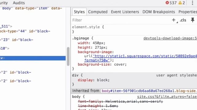The image size is (197, 110).
Task: Click the yellow warning count icon
Action: pyautogui.click(x=180, y=3)
